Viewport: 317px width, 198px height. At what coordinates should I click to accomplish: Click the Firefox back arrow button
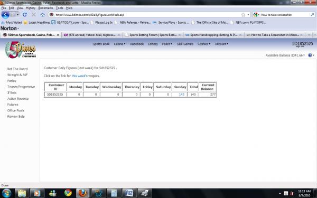tap(5, 15)
